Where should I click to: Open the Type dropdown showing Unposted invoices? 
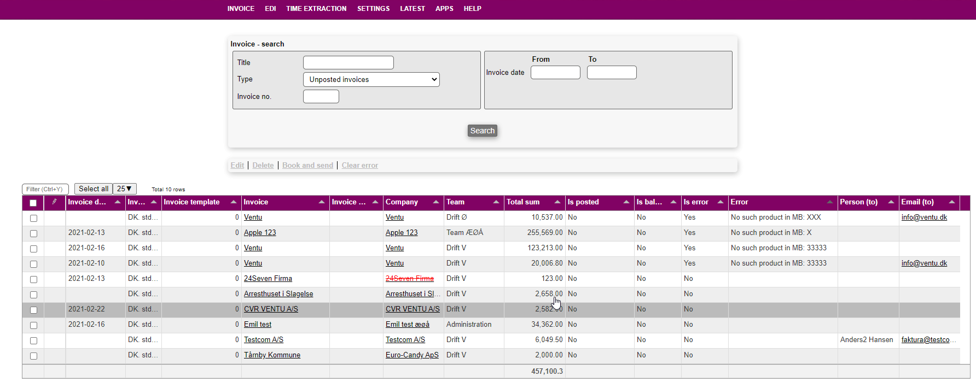pyautogui.click(x=371, y=80)
